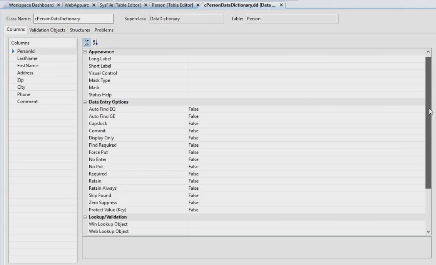The width and height of the screenshot is (436, 265).
Task: Close the Workspace Dashboard tab
Action: 58,5
